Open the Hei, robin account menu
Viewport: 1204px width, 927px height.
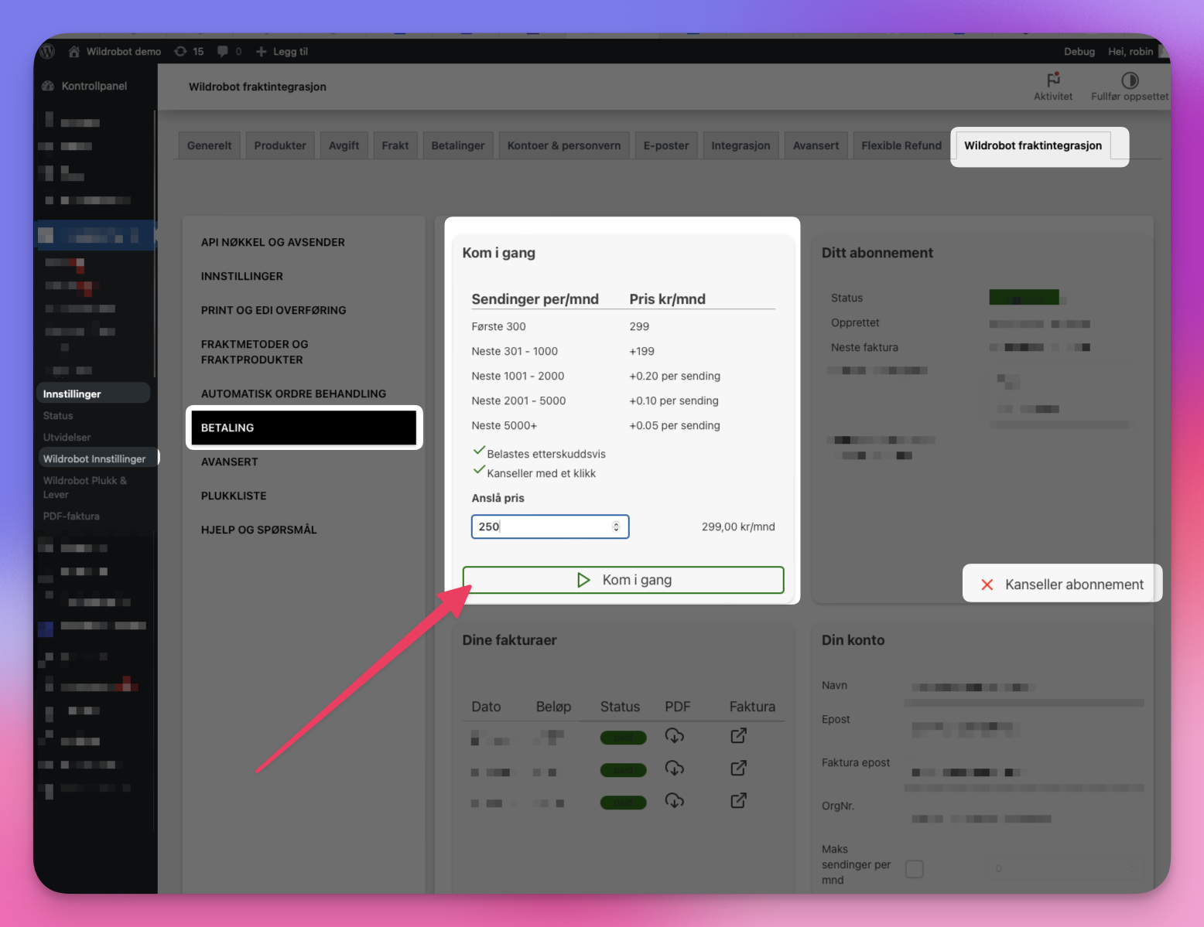(1137, 51)
